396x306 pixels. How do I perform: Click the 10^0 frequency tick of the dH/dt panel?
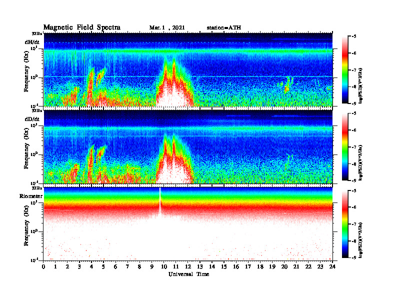34,77
